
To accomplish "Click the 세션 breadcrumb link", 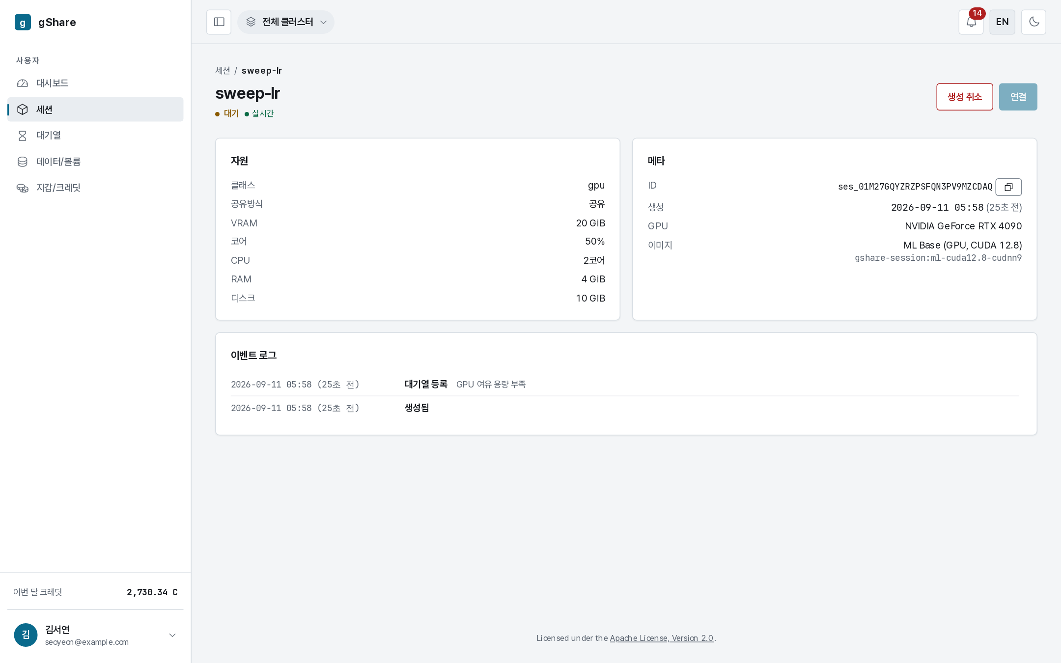I will point(223,70).
